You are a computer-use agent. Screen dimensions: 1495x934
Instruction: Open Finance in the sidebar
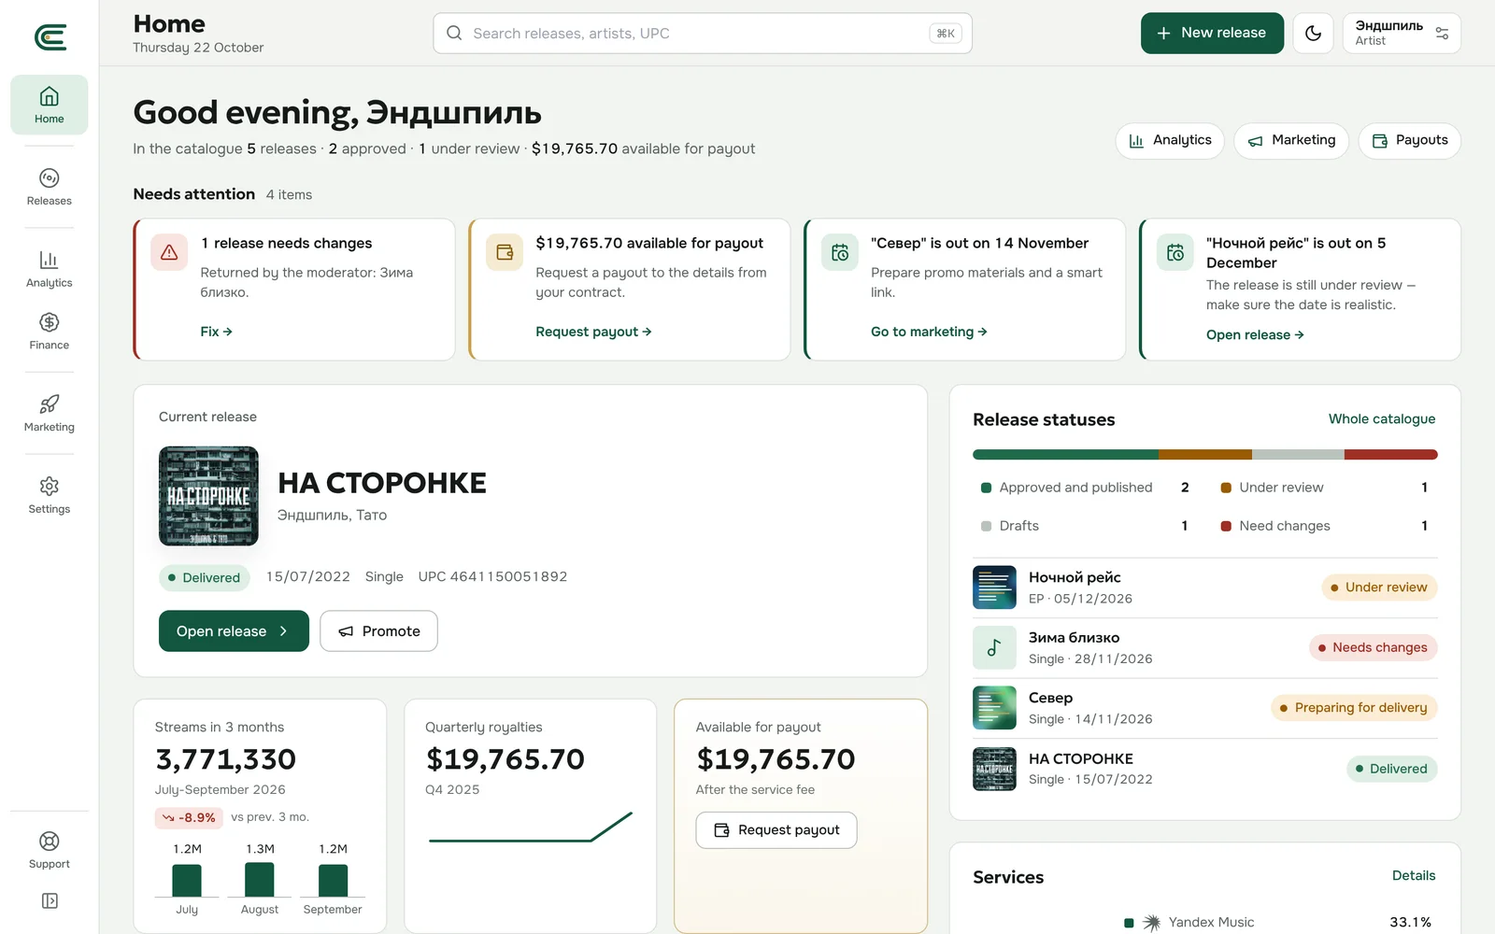pos(50,332)
